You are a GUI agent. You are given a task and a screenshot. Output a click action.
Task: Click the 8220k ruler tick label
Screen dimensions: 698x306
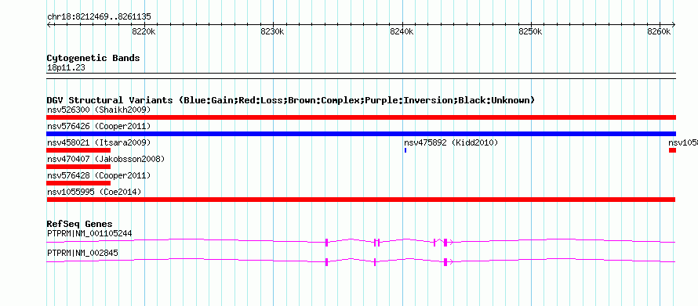[x=144, y=31]
